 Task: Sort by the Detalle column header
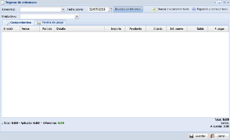click(79, 29)
